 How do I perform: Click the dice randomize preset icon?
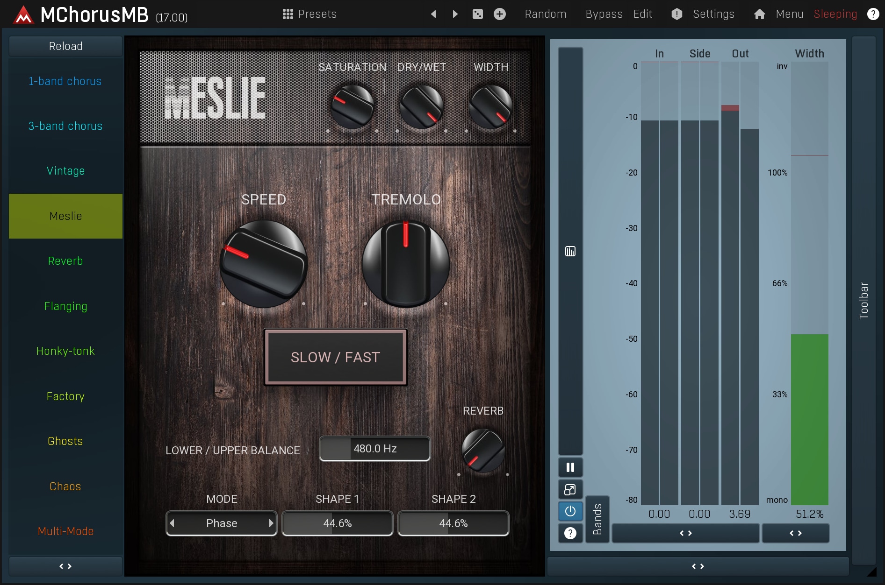(477, 14)
